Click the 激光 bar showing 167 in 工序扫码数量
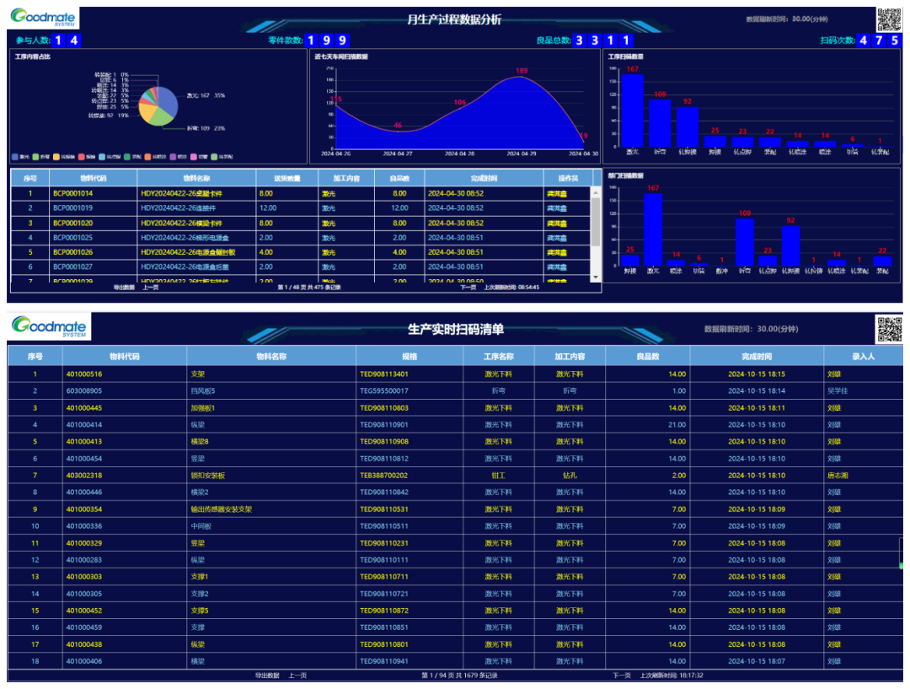The height and width of the screenshot is (689, 910). (632, 110)
